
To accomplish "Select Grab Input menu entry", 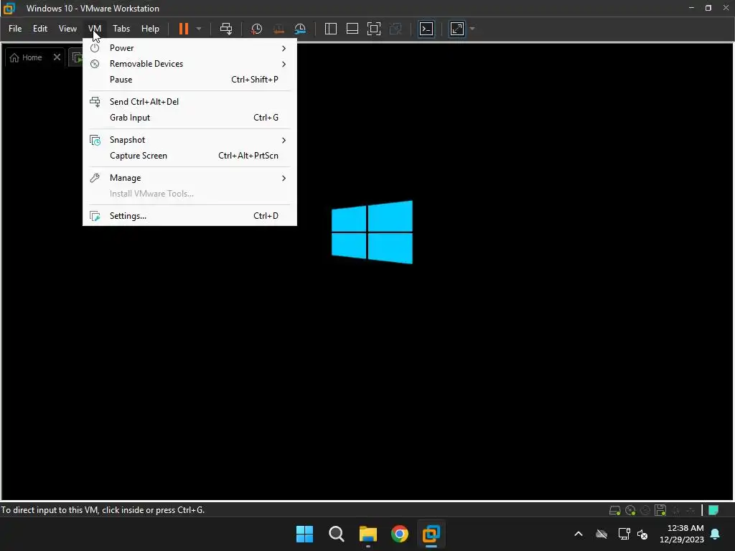I will pos(189,118).
